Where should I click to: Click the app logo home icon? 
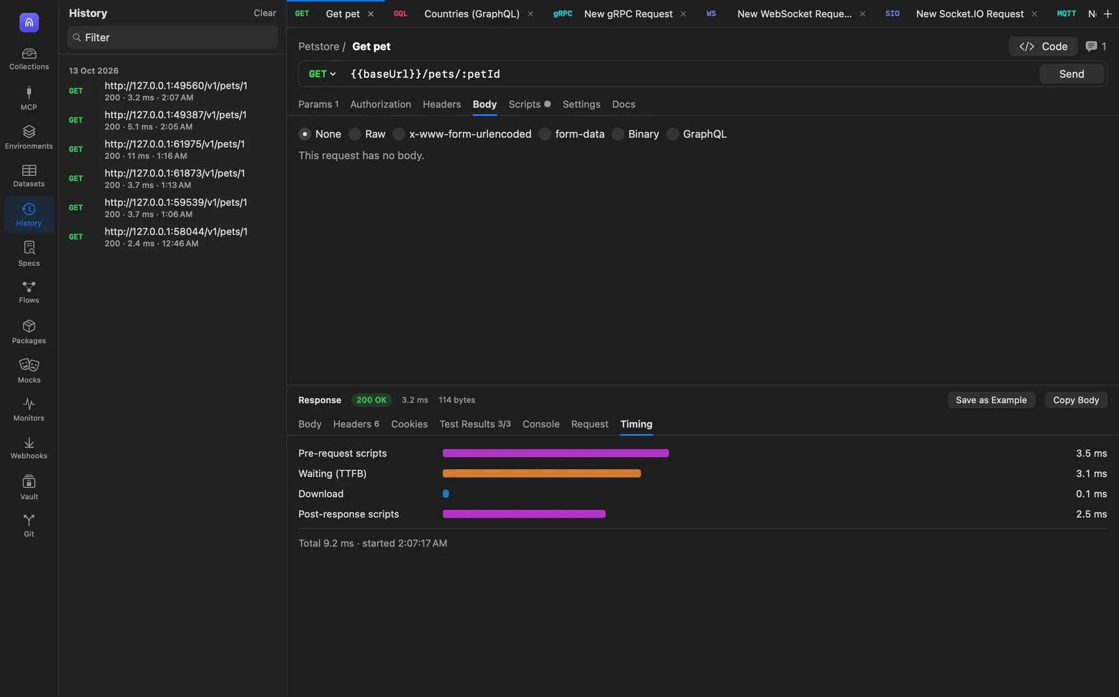pyautogui.click(x=29, y=22)
